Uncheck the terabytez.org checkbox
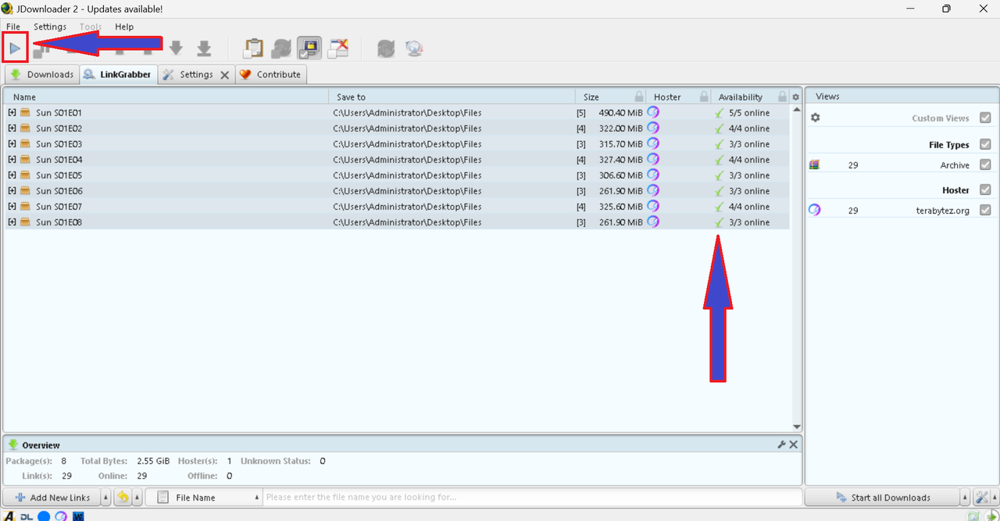The image size is (1000, 521). click(985, 210)
